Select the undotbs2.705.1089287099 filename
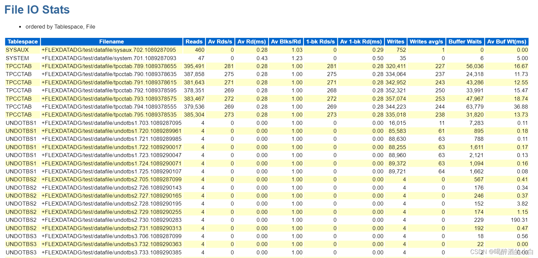 (x=112, y=179)
